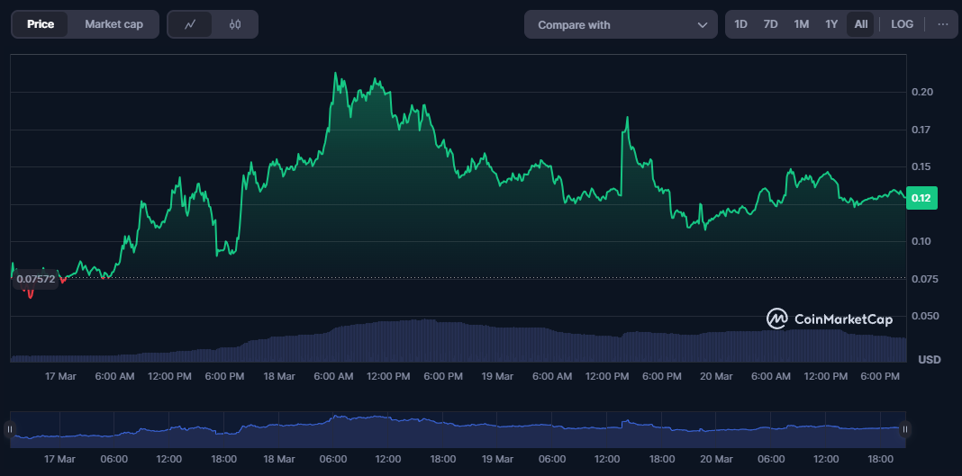Click the chevron arrow in Compare with
Image resolution: width=962 pixels, height=476 pixels.
(x=702, y=25)
